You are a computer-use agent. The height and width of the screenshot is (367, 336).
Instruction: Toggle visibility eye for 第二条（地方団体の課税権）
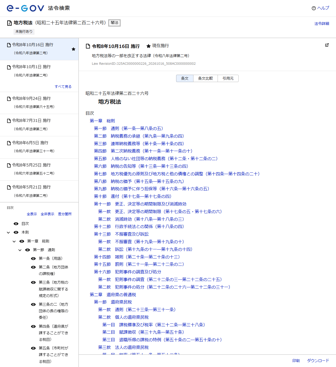tap(33, 267)
